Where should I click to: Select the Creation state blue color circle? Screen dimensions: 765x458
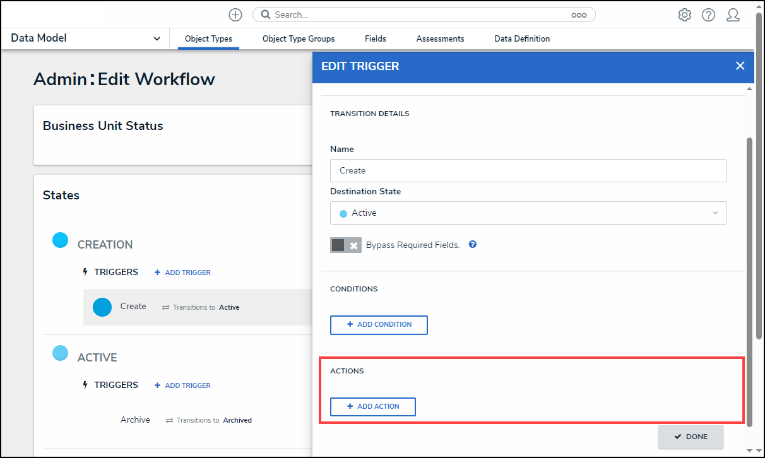pyautogui.click(x=60, y=240)
